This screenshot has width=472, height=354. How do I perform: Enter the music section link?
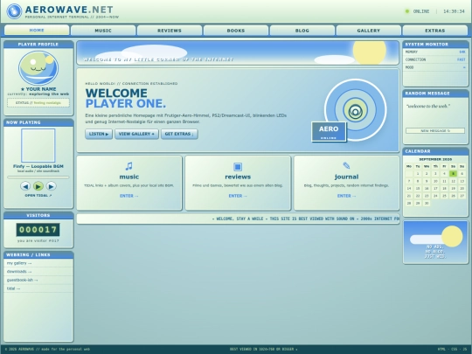(128, 196)
